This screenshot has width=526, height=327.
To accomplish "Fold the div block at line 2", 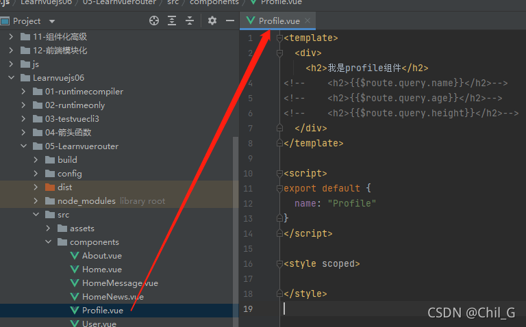I will click(x=279, y=53).
